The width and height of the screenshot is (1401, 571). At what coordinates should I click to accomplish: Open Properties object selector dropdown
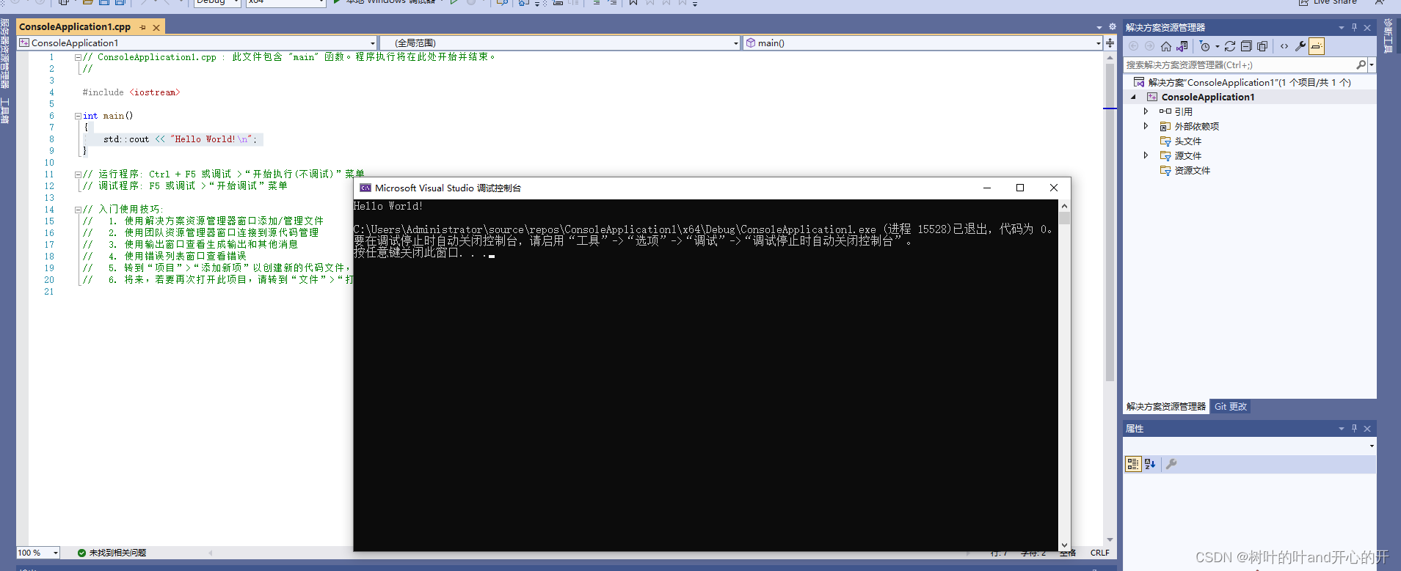(1372, 446)
